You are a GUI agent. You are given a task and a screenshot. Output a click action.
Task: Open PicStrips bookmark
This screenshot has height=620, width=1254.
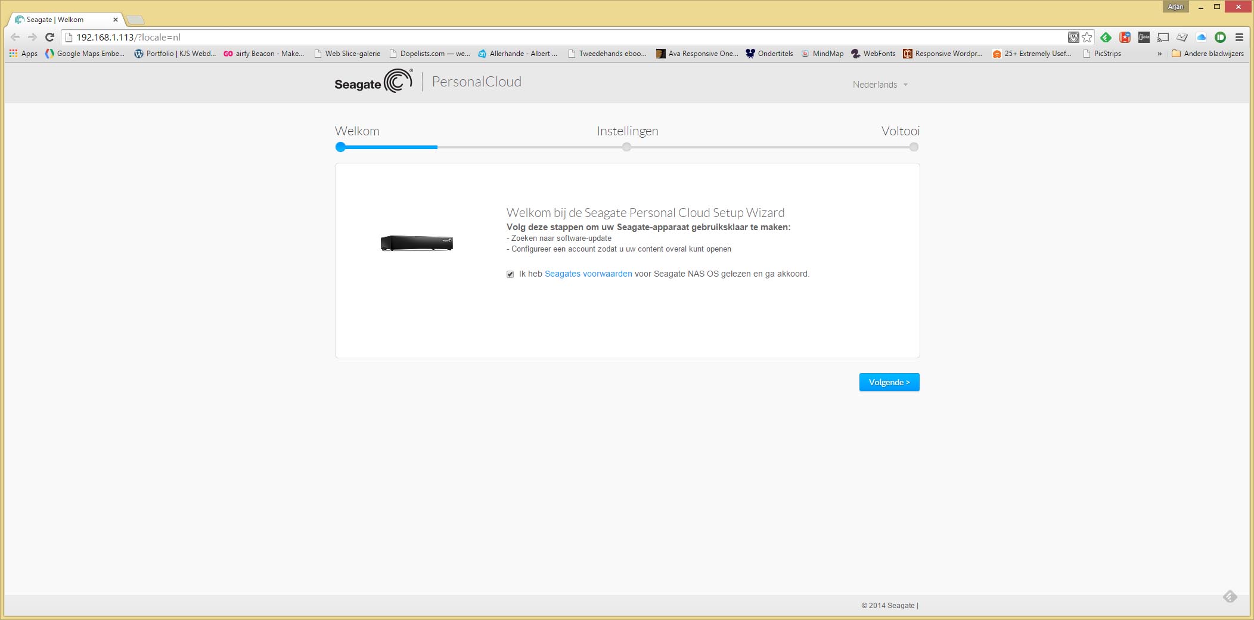tap(1102, 54)
